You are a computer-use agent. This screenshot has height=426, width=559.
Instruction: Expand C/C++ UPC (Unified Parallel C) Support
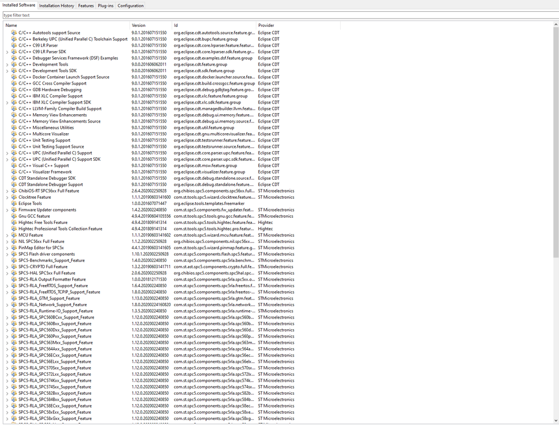7,153
